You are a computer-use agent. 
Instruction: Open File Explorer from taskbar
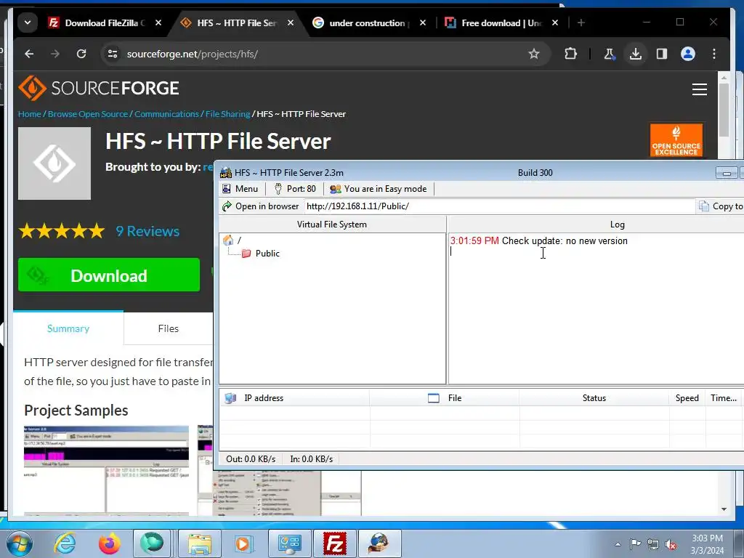pyautogui.click(x=200, y=543)
